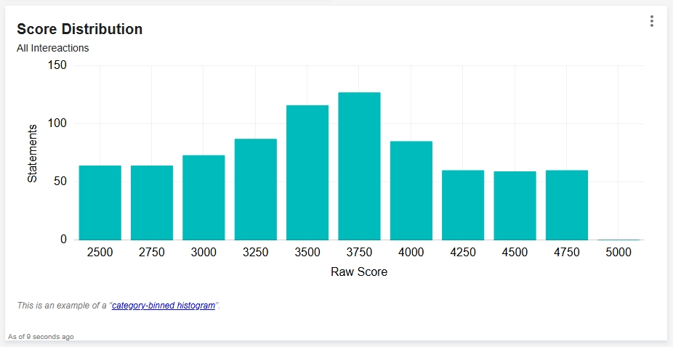Select the 2500 score bar
Screen dimensions: 673x347
pos(100,203)
